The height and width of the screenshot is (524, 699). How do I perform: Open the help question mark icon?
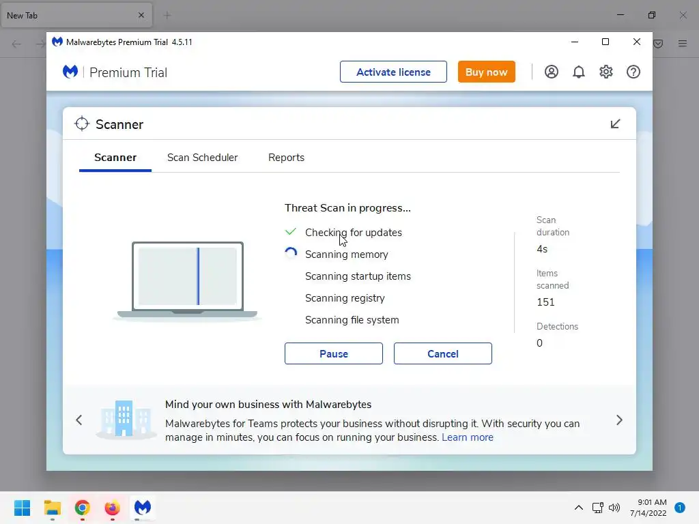coord(633,72)
